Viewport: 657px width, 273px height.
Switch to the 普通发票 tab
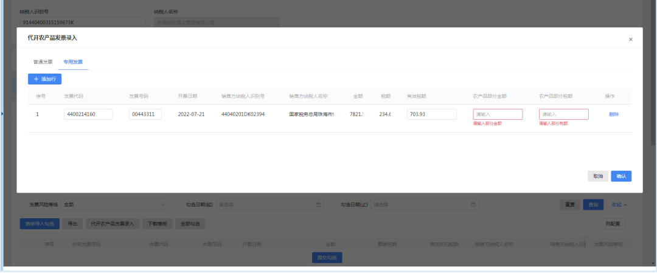(x=43, y=62)
